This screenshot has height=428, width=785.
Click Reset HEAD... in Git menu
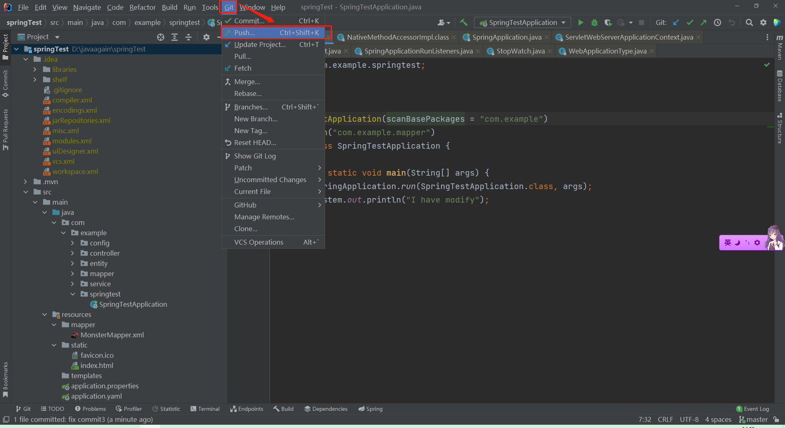tap(273, 143)
